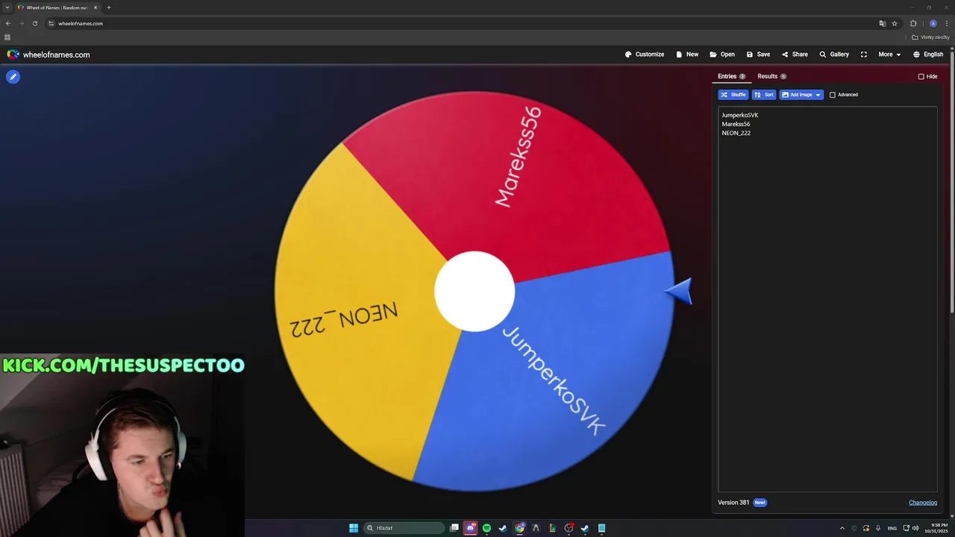Viewport: 955px width, 537px height.
Task: Open the Gallery
Action: coord(834,54)
